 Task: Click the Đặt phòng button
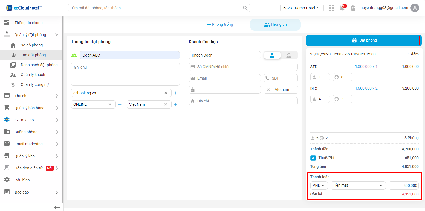(364, 40)
